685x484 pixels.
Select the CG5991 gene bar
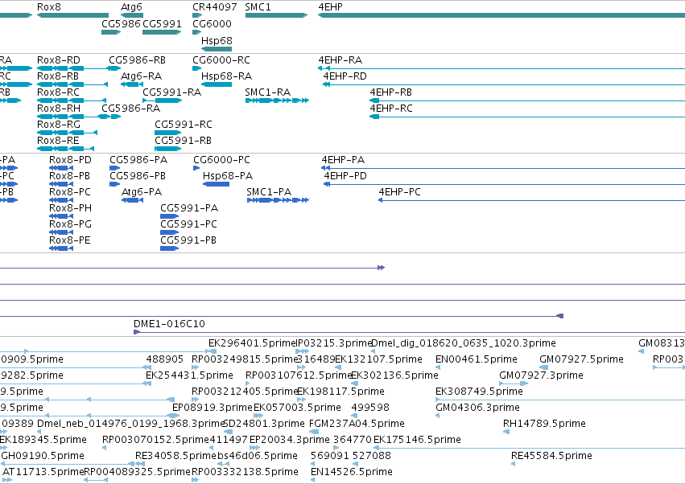coord(162,32)
